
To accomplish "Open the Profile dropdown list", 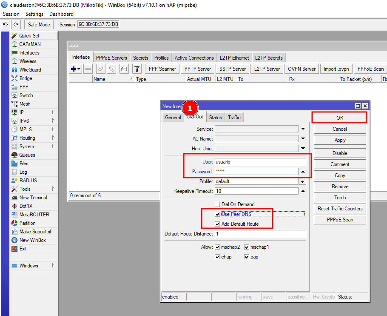I will click(303, 181).
